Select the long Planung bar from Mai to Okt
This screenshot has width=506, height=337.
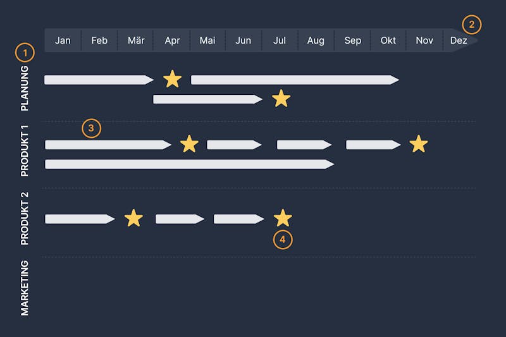pos(295,80)
